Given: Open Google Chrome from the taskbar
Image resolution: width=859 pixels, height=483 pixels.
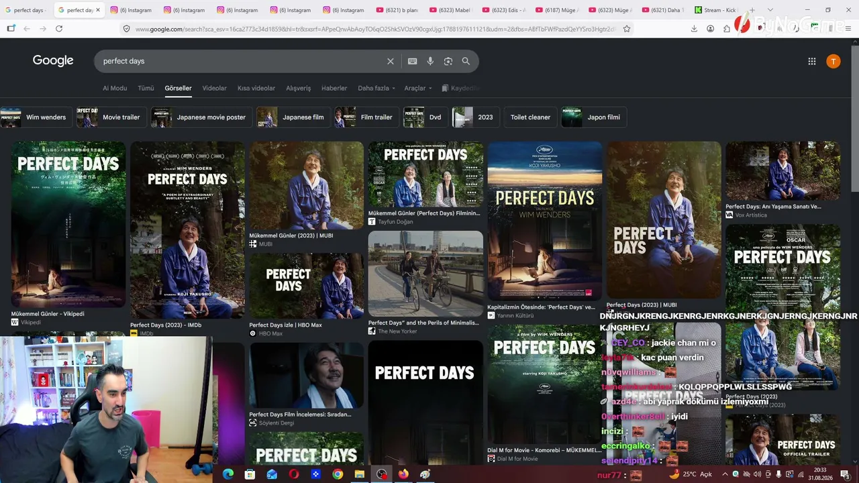Looking at the screenshot, I should tap(338, 474).
